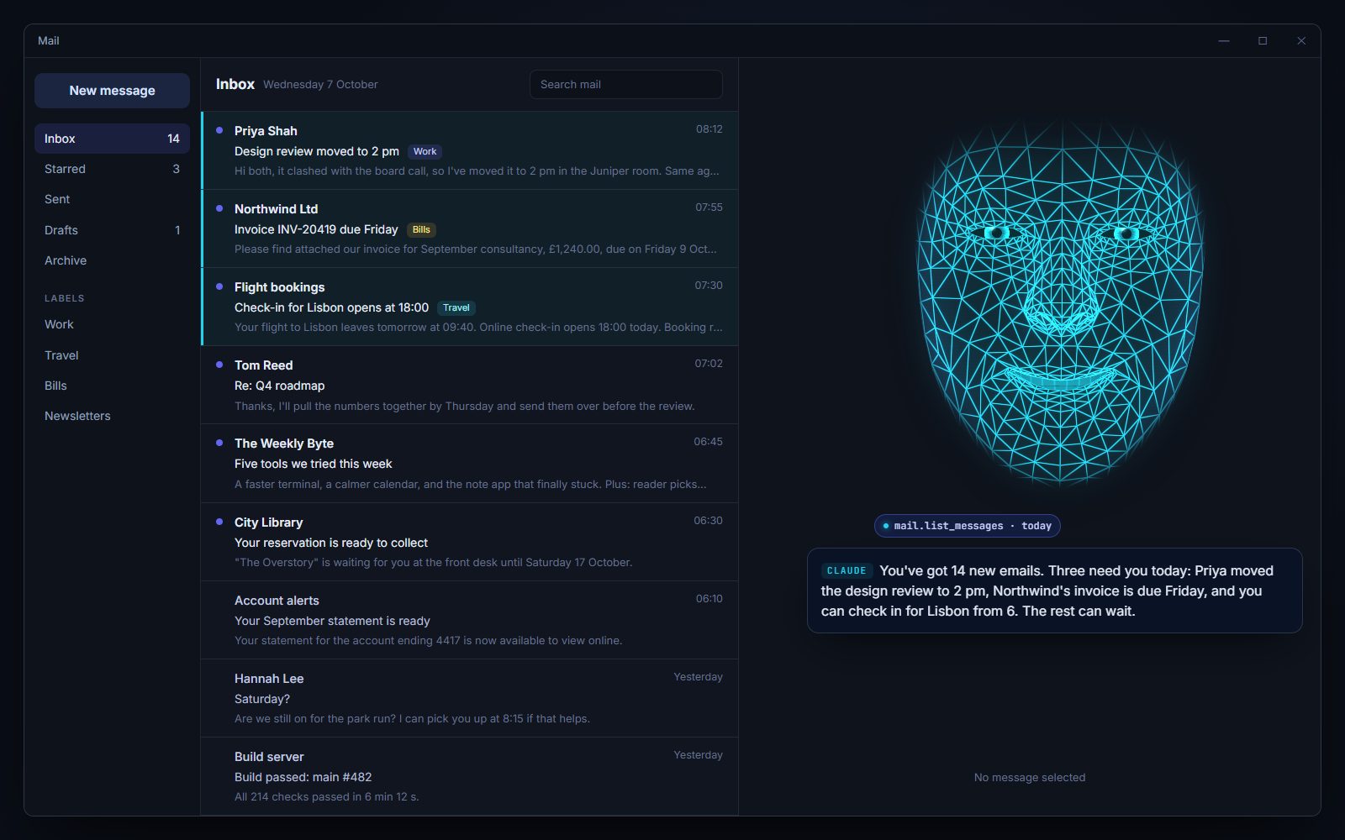Minimize the Mail window
Screen dimensions: 1345x840
[1224, 40]
